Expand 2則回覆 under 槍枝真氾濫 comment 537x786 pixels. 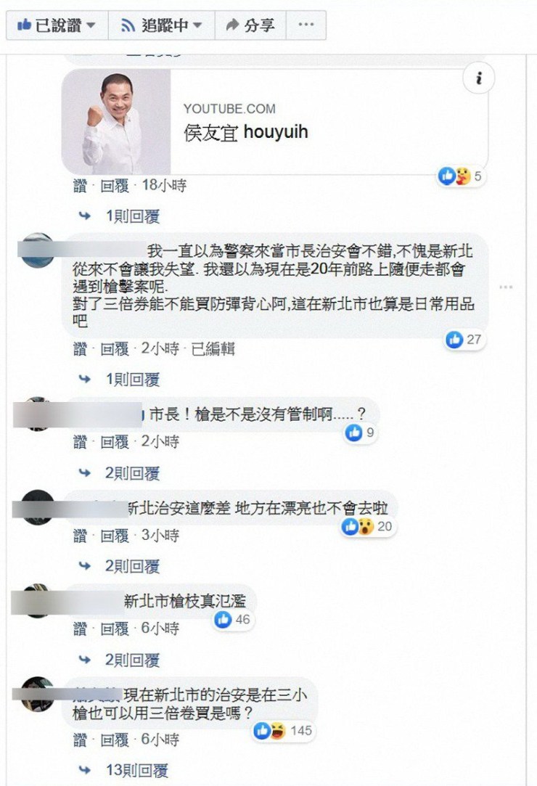point(132,659)
